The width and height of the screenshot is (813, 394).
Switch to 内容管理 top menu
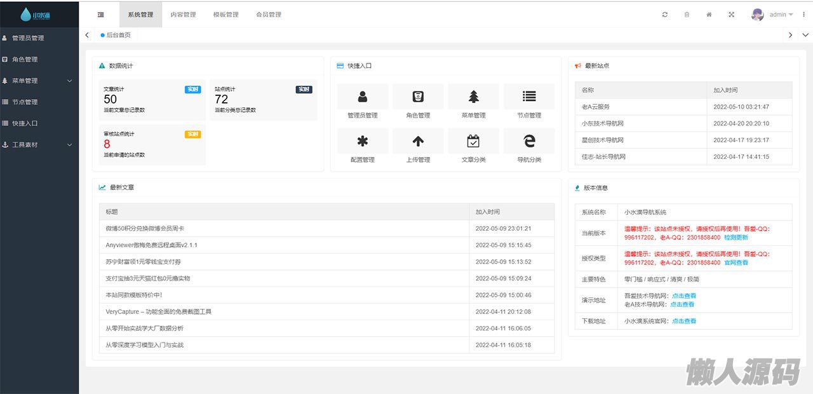click(x=184, y=15)
